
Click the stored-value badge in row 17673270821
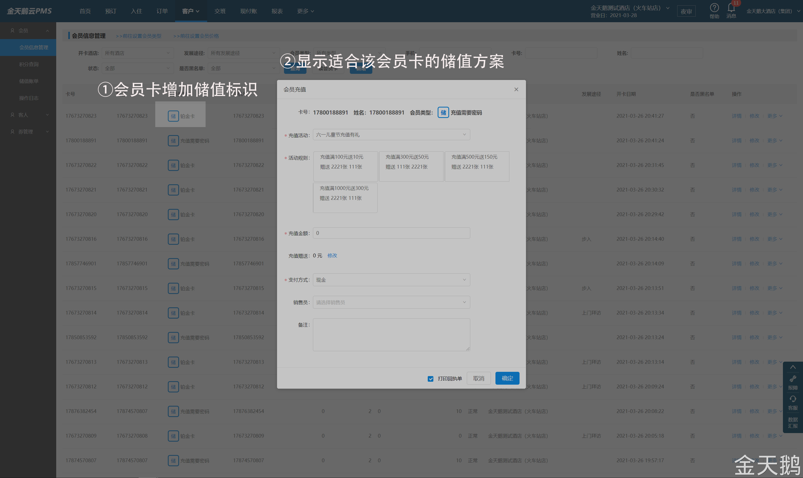click(173, 190)
